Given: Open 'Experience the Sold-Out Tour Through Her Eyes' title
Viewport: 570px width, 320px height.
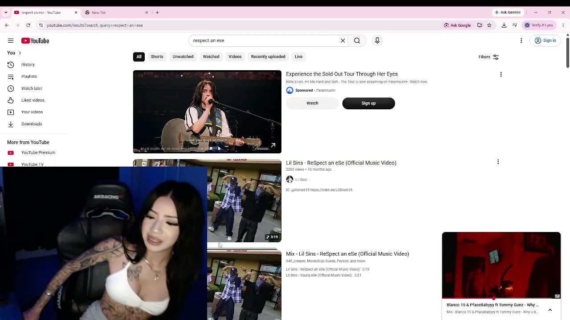Looking at the screenshot, I should tap(342, 74).
